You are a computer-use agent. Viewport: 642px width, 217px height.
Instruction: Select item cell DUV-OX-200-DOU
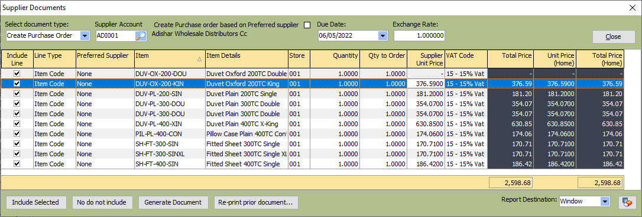click(170, 74)
